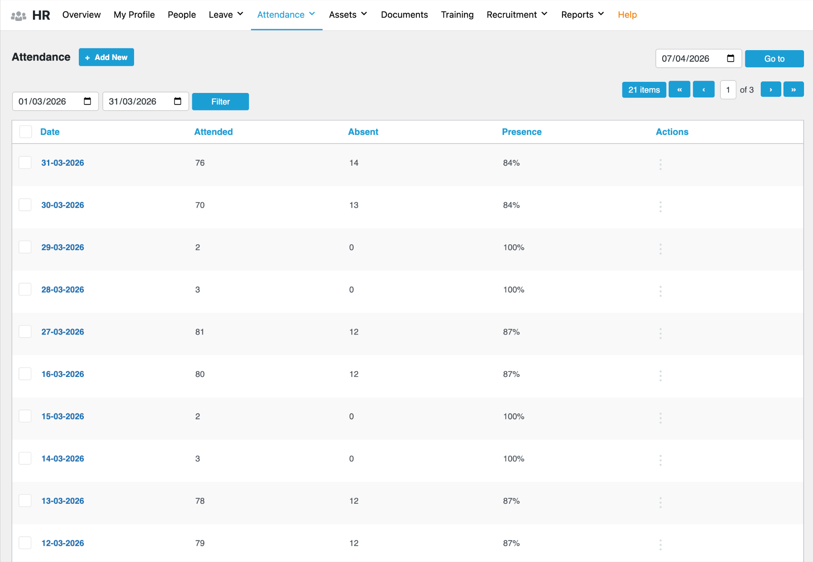Open the calendar picker in the Go to date field
Image resolution: width=813 pixels, height=562 pixels.
pyautogui.click(x=730, y=59)
